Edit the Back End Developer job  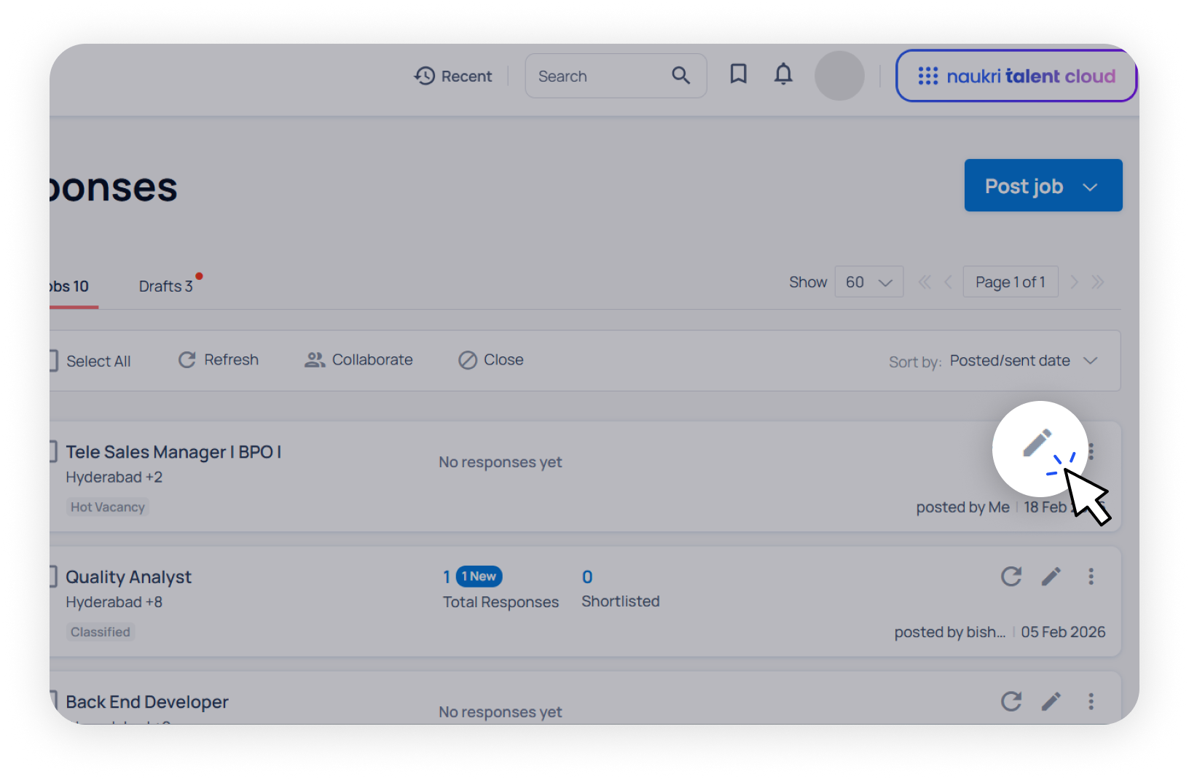[1051, 701]
